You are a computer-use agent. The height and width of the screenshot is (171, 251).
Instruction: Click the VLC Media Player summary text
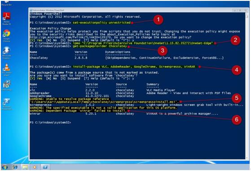coord(161,90)
